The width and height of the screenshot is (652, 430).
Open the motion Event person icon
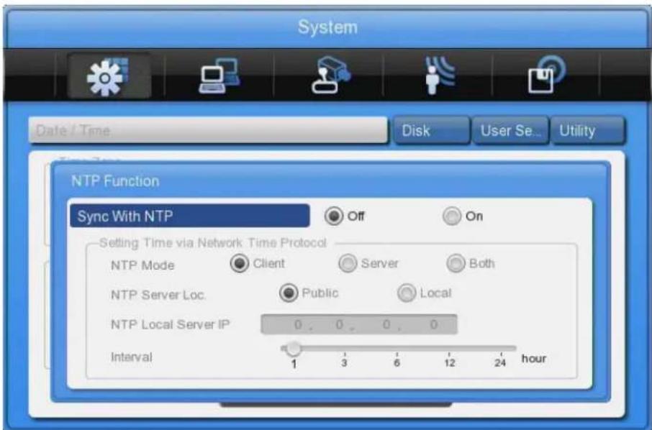point(439,76)
